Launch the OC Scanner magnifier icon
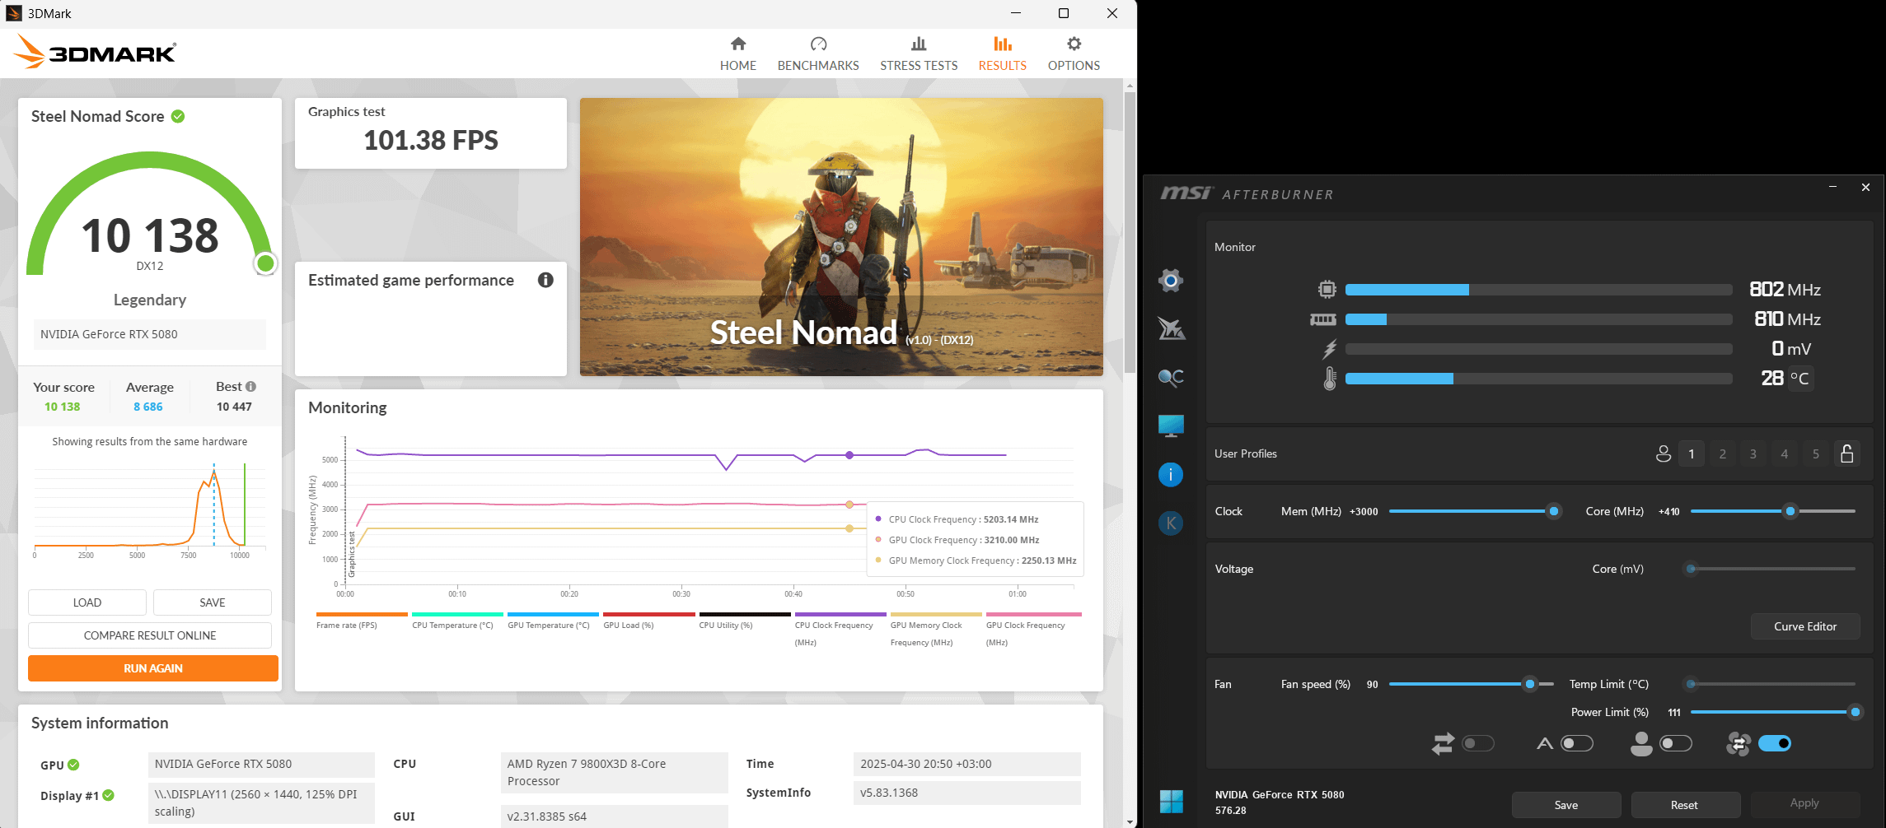Screen dimensions: 1886x828 [x=1171, y=377]
